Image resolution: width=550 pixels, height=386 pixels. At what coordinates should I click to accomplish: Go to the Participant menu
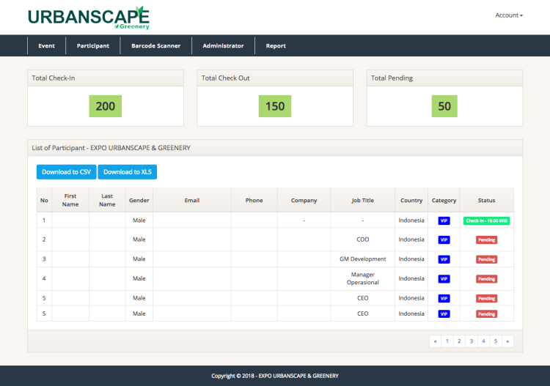point(93,45)
